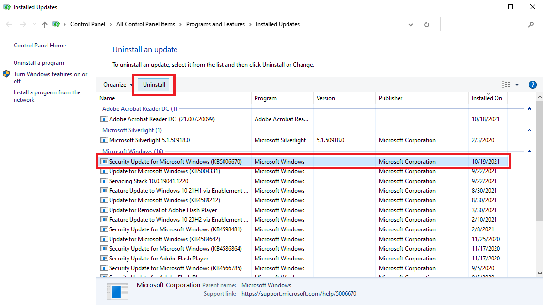Click the icon beside Microsoft Silverlight 5.1.50918.0
The image size is (543, 305).
[104, 140]
